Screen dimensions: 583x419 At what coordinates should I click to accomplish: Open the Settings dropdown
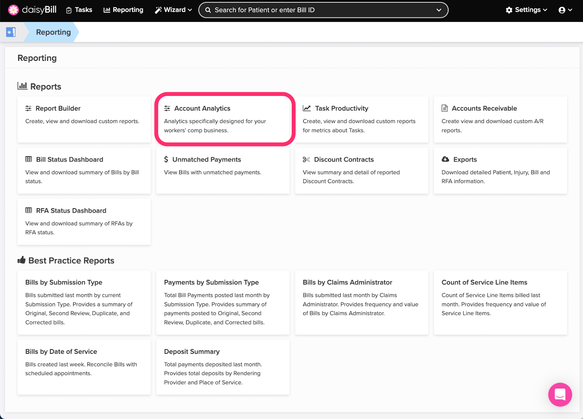click(527, 10)
